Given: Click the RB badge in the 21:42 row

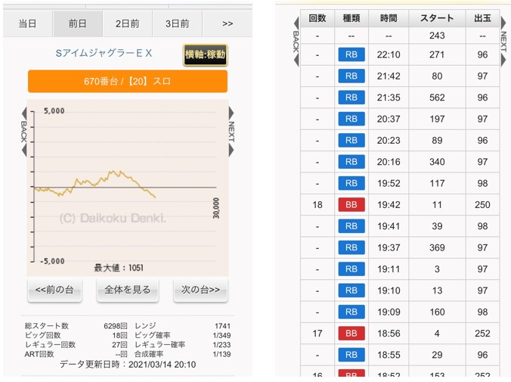Looking at the screenshot, I should 352,76.
